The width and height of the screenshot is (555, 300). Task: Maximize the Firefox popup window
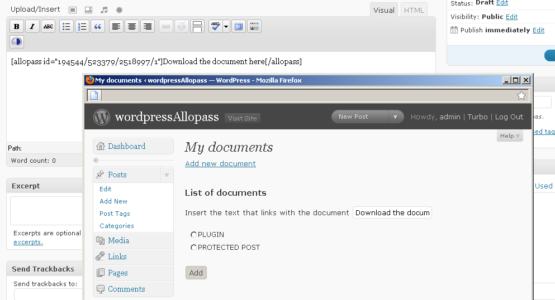(x=516, y=80)
